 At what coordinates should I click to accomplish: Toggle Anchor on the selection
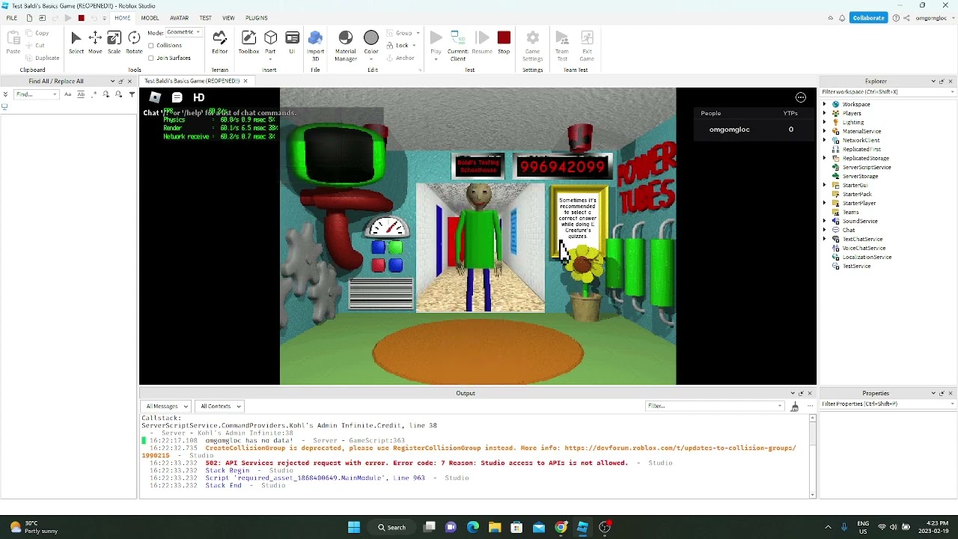tap(400, 58)
